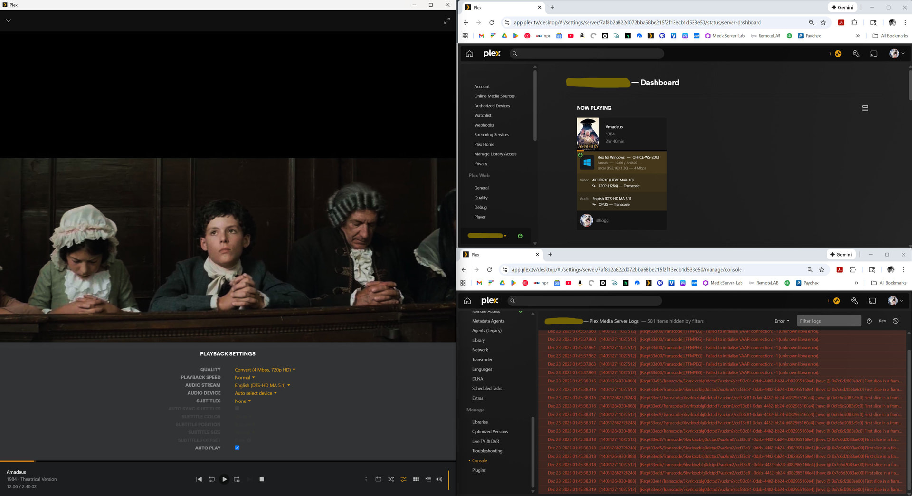Open Authorized Devices settings
912x496 pixels.
[x=492, y=106]
